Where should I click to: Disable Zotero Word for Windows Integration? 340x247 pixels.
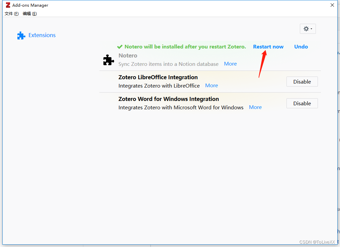[302, 103]
